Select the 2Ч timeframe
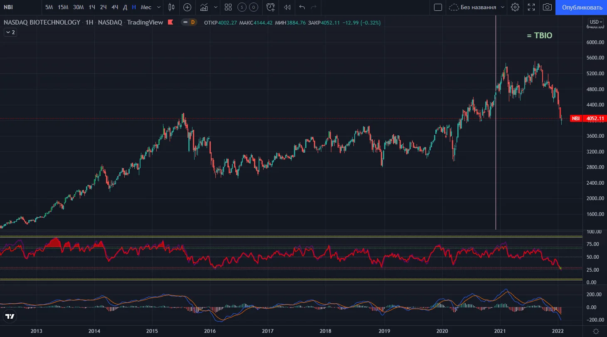The width and height of the screenshot is (607, 337). [103, 7]
